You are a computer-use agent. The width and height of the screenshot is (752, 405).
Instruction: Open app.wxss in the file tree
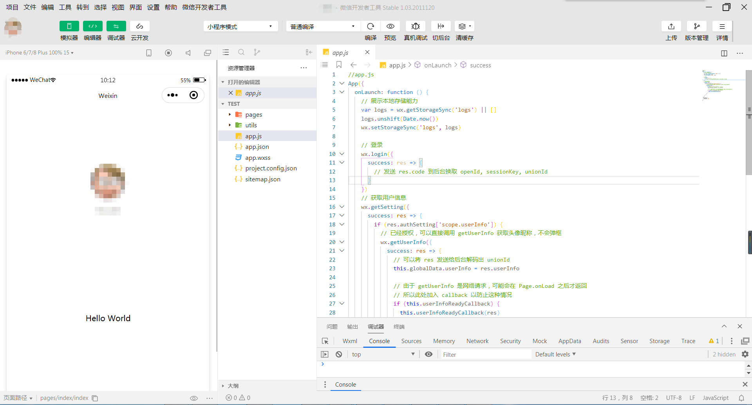258,157
